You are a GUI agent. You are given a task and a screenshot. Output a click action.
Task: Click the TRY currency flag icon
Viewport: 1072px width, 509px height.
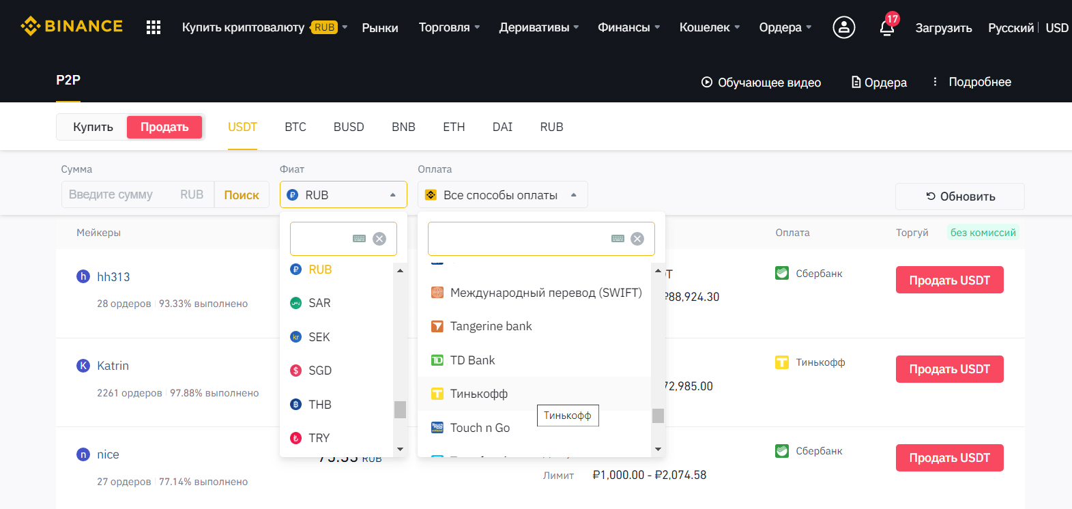click(x=295, y=438)
